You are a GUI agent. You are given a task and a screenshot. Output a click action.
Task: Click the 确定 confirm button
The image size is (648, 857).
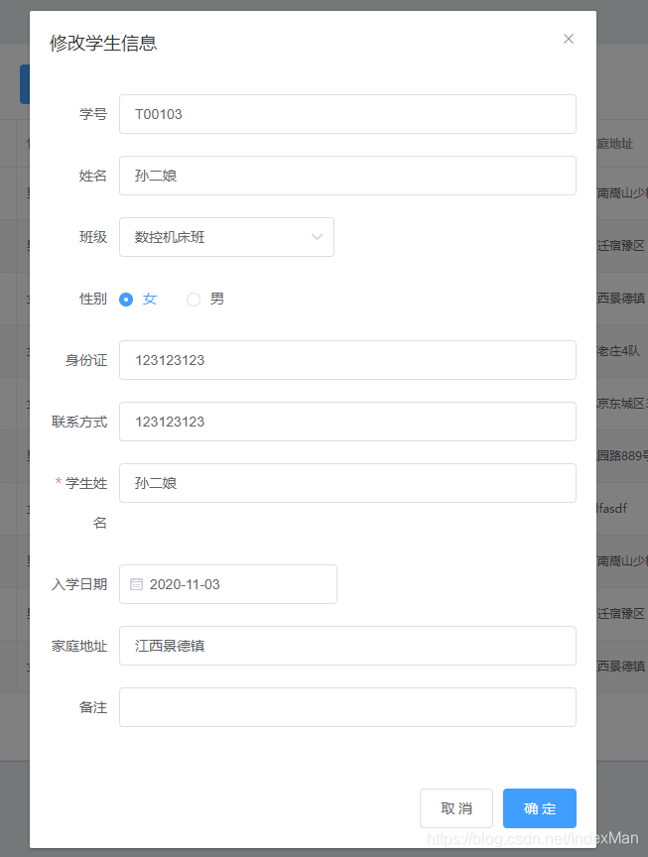click(539, 808)
